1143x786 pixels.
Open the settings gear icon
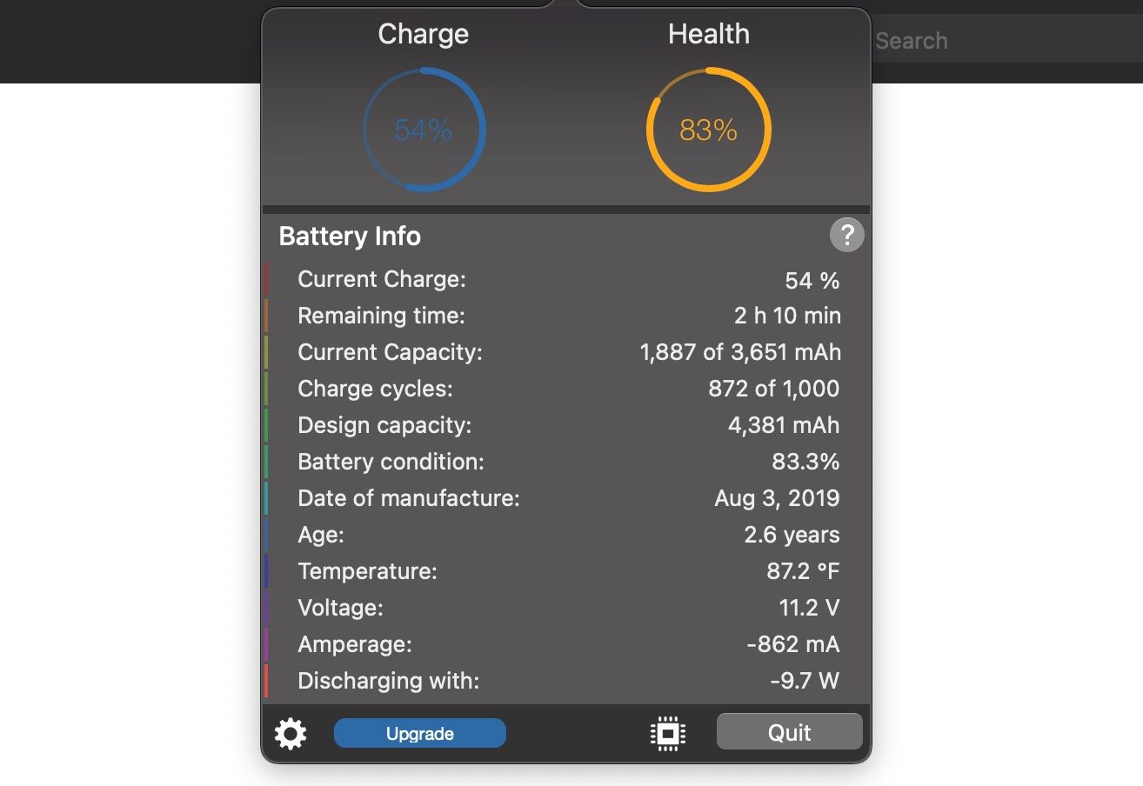coord(291,733)
